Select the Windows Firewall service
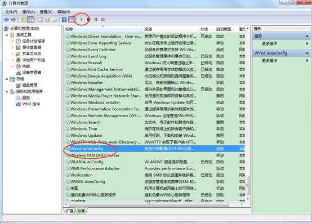This screenshot has height=223, width=312. pyautogui.click(x=86, y=63)
